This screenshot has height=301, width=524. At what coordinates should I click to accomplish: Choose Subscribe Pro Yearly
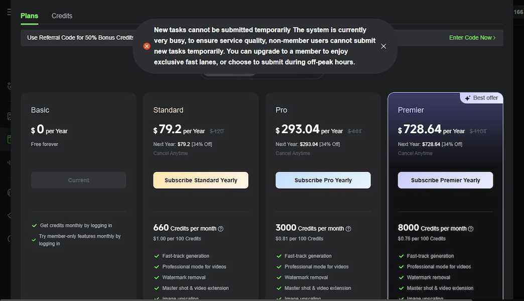click(x=323, y=180)
